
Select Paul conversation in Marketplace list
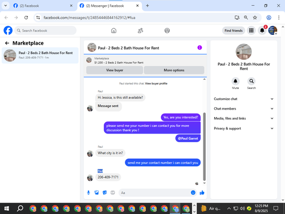40,55
